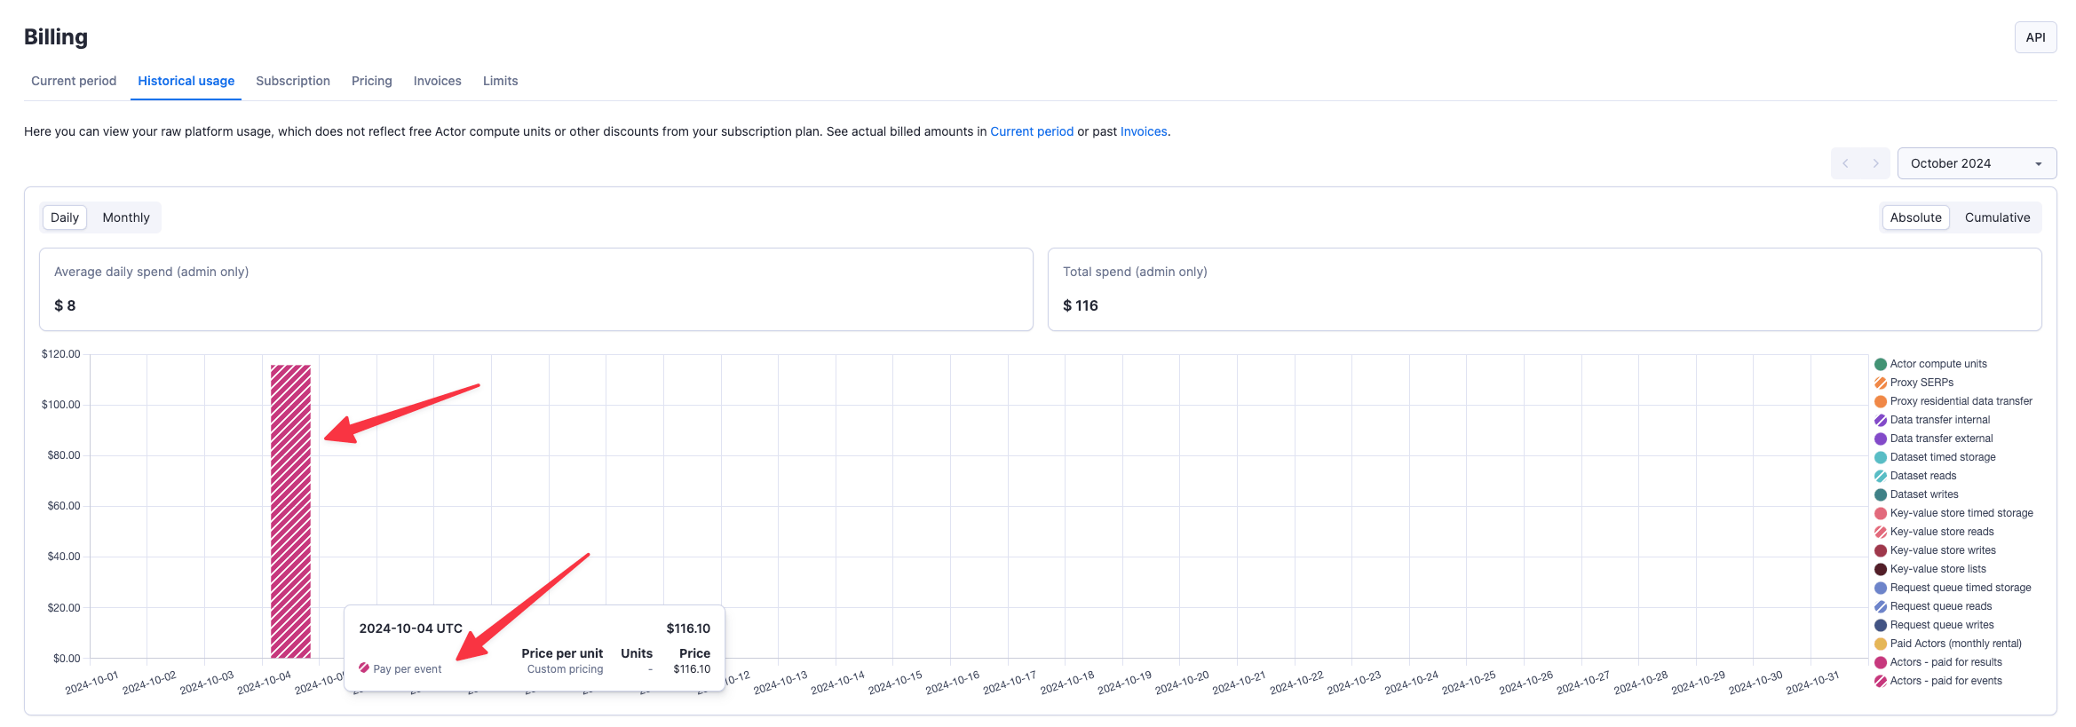Open the Subscription tab
Image resolution: width=2076 pixels, height=727 pixels.
(x=293, y=81)
